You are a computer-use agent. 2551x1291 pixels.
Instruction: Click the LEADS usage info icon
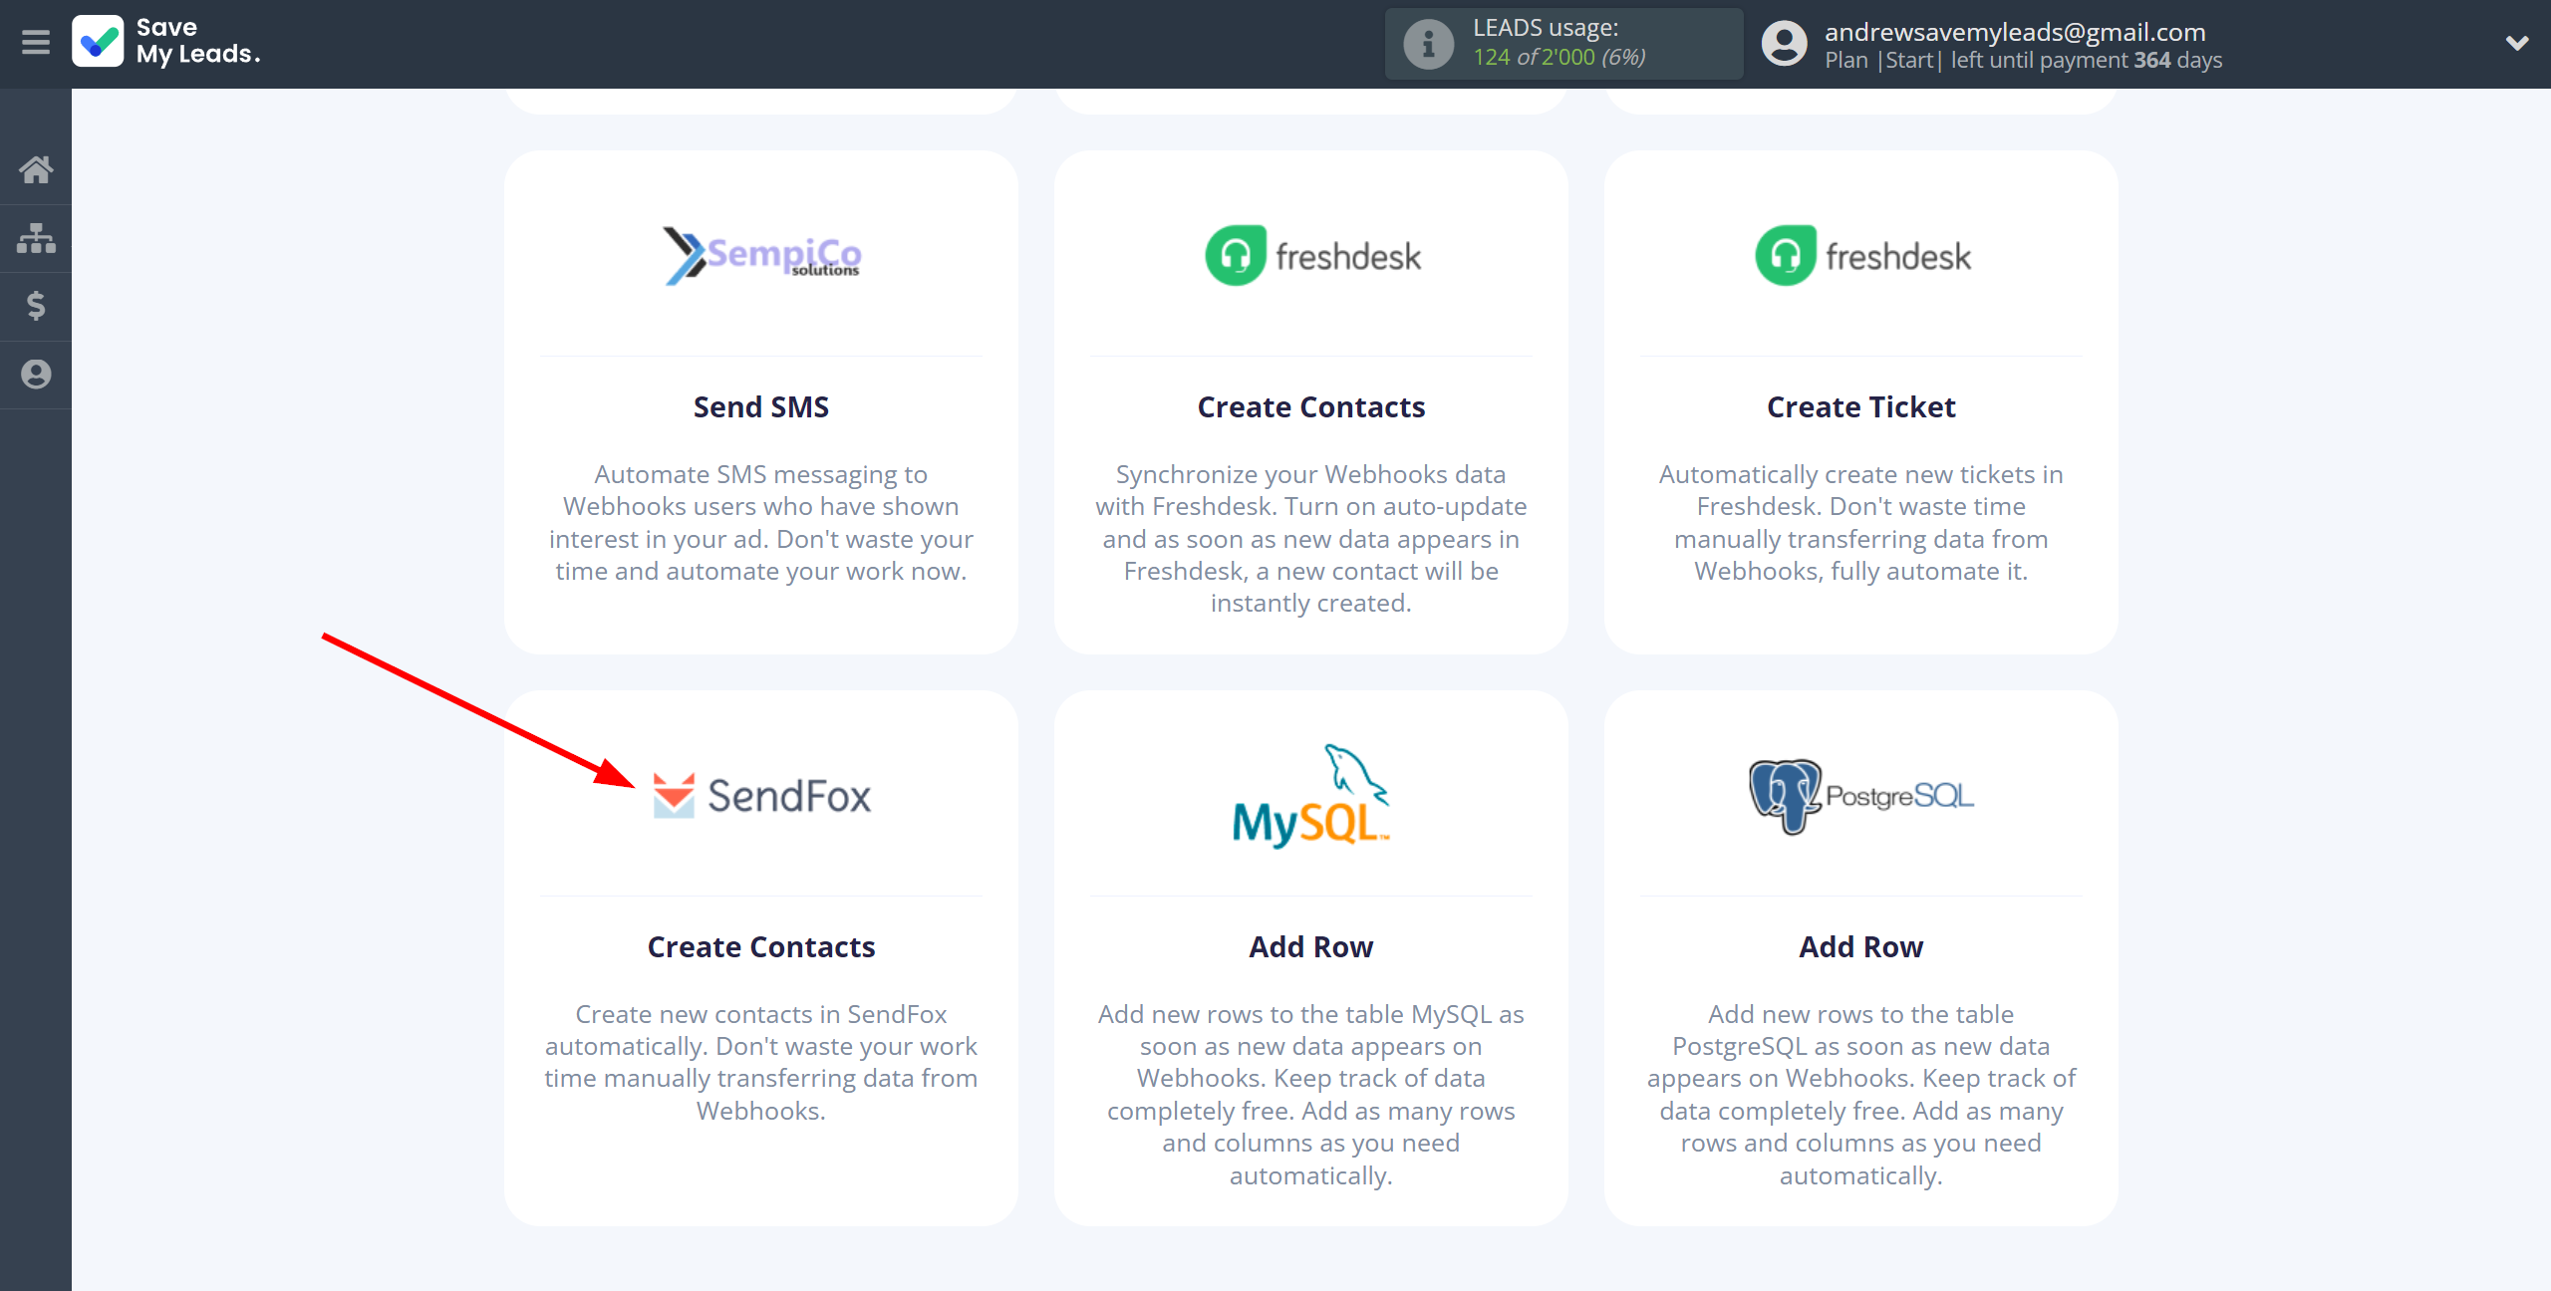pyautogui.click(x=1428, y=44)
